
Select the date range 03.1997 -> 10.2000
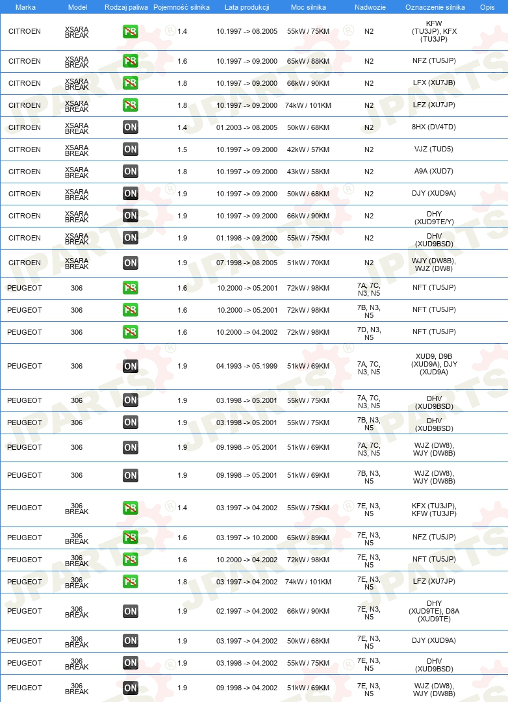(247, 538)
